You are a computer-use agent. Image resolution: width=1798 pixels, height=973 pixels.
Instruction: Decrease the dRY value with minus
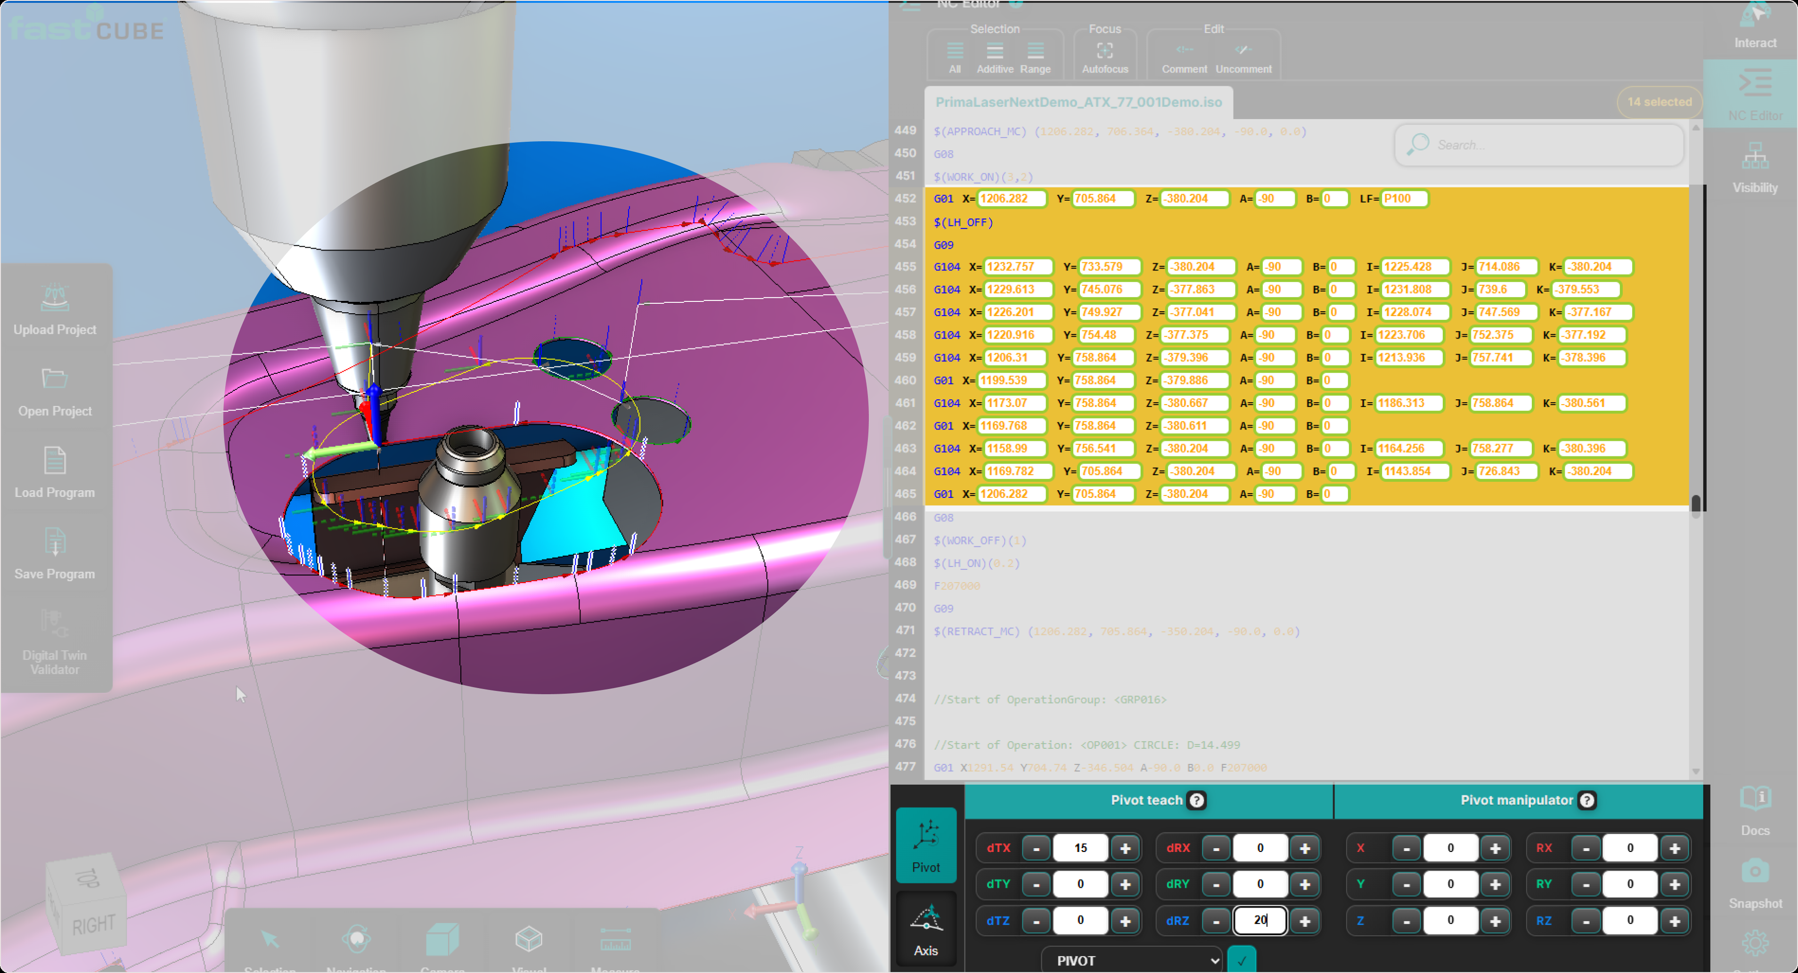[1216, 884]
